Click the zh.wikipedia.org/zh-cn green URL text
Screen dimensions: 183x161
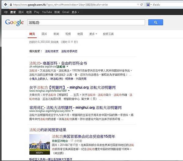[x=47, y=67]
